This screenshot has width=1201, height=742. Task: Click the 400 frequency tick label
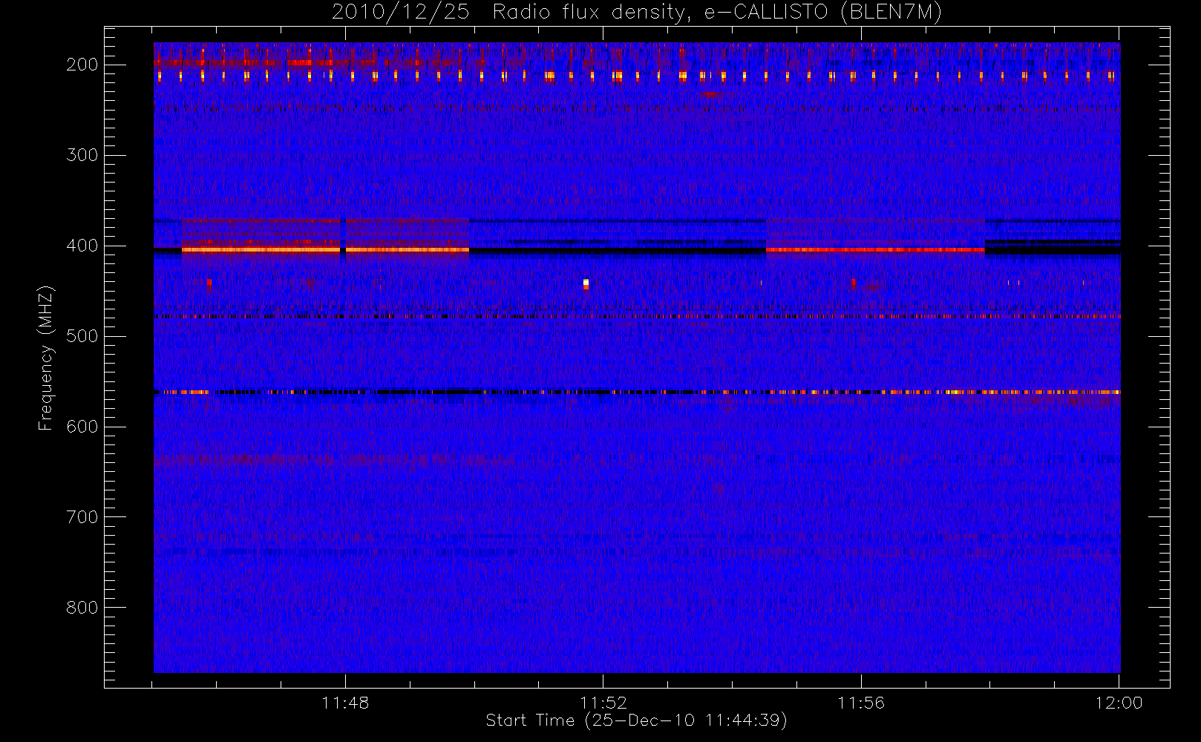pos(82,246)
